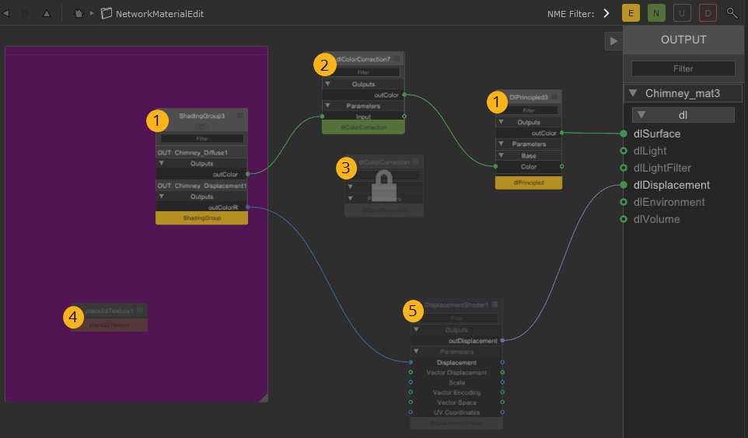Click the up-level triangle icon
This screenshot has height=438, width=748.
(x=46, y=13)
